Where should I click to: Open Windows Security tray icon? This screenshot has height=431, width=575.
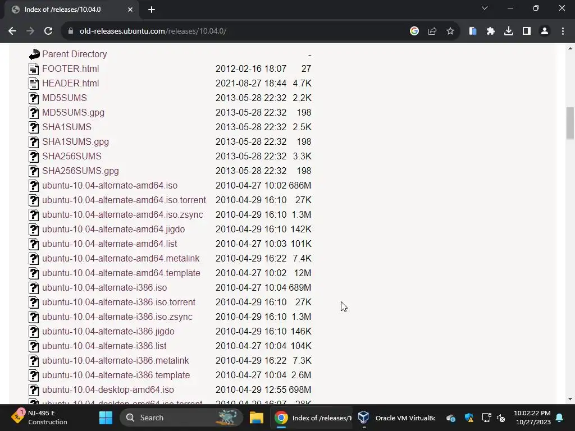click(x=469, y=418)
